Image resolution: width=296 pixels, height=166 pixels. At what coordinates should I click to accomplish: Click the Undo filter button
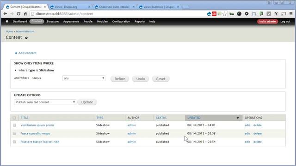click(141, 79)
